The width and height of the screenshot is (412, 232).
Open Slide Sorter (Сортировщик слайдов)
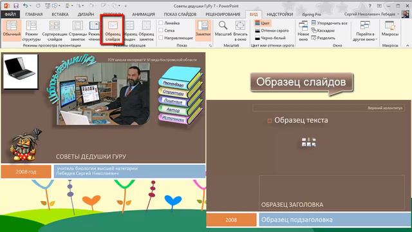click(x=55, y=30)
